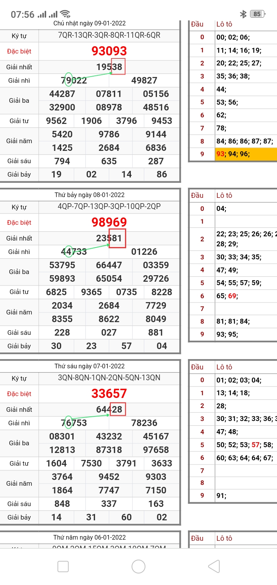Go back with the triangle button
This screenshot has width=277, height=585.
click(x=214, y=567)
